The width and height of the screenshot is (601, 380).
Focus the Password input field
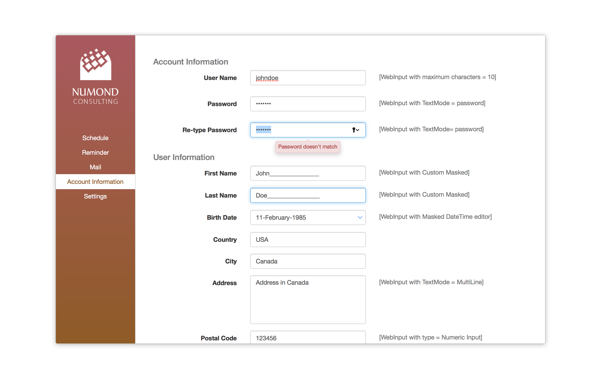(308, 104)
